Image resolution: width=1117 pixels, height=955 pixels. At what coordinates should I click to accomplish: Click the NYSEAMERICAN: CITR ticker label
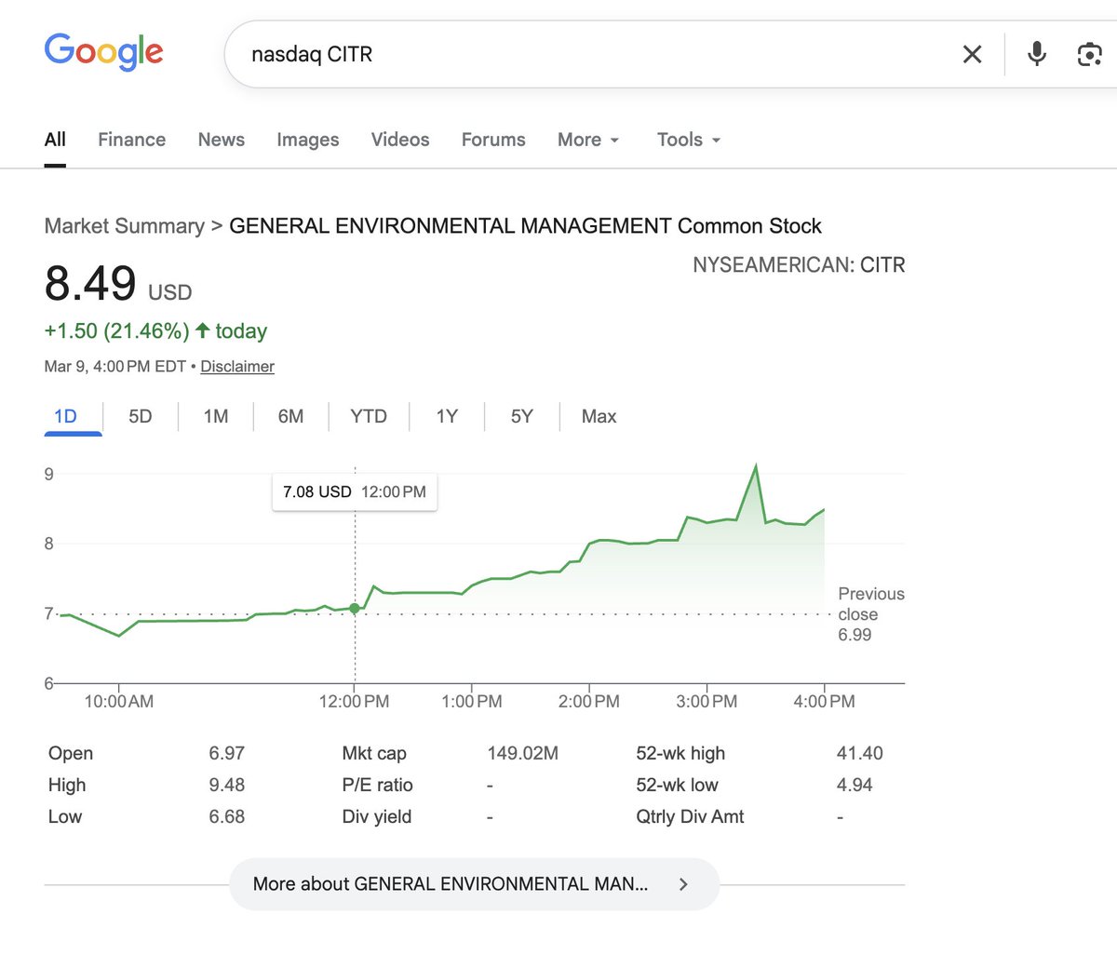[799, 265]
